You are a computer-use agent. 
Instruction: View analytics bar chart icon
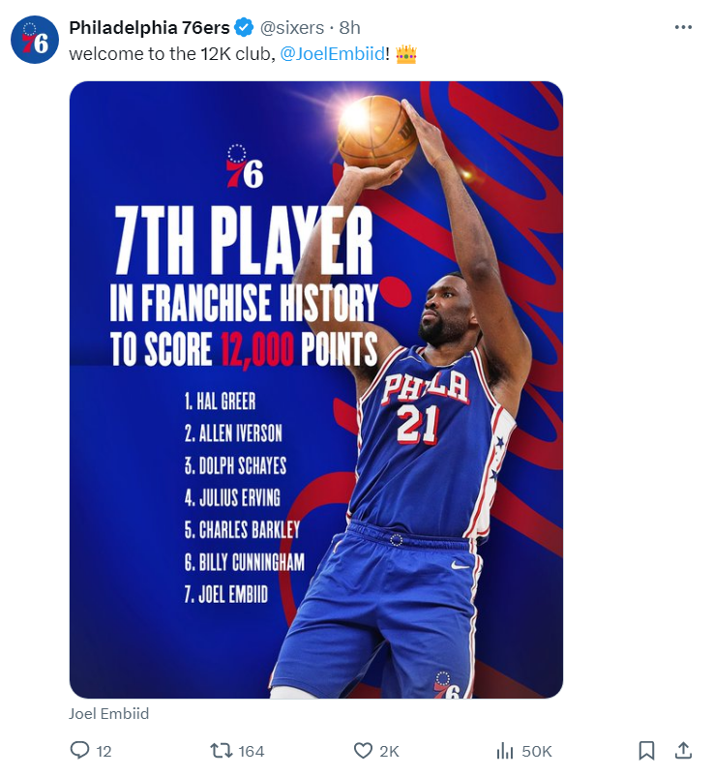pyautogui.click(x=504, y=751)
